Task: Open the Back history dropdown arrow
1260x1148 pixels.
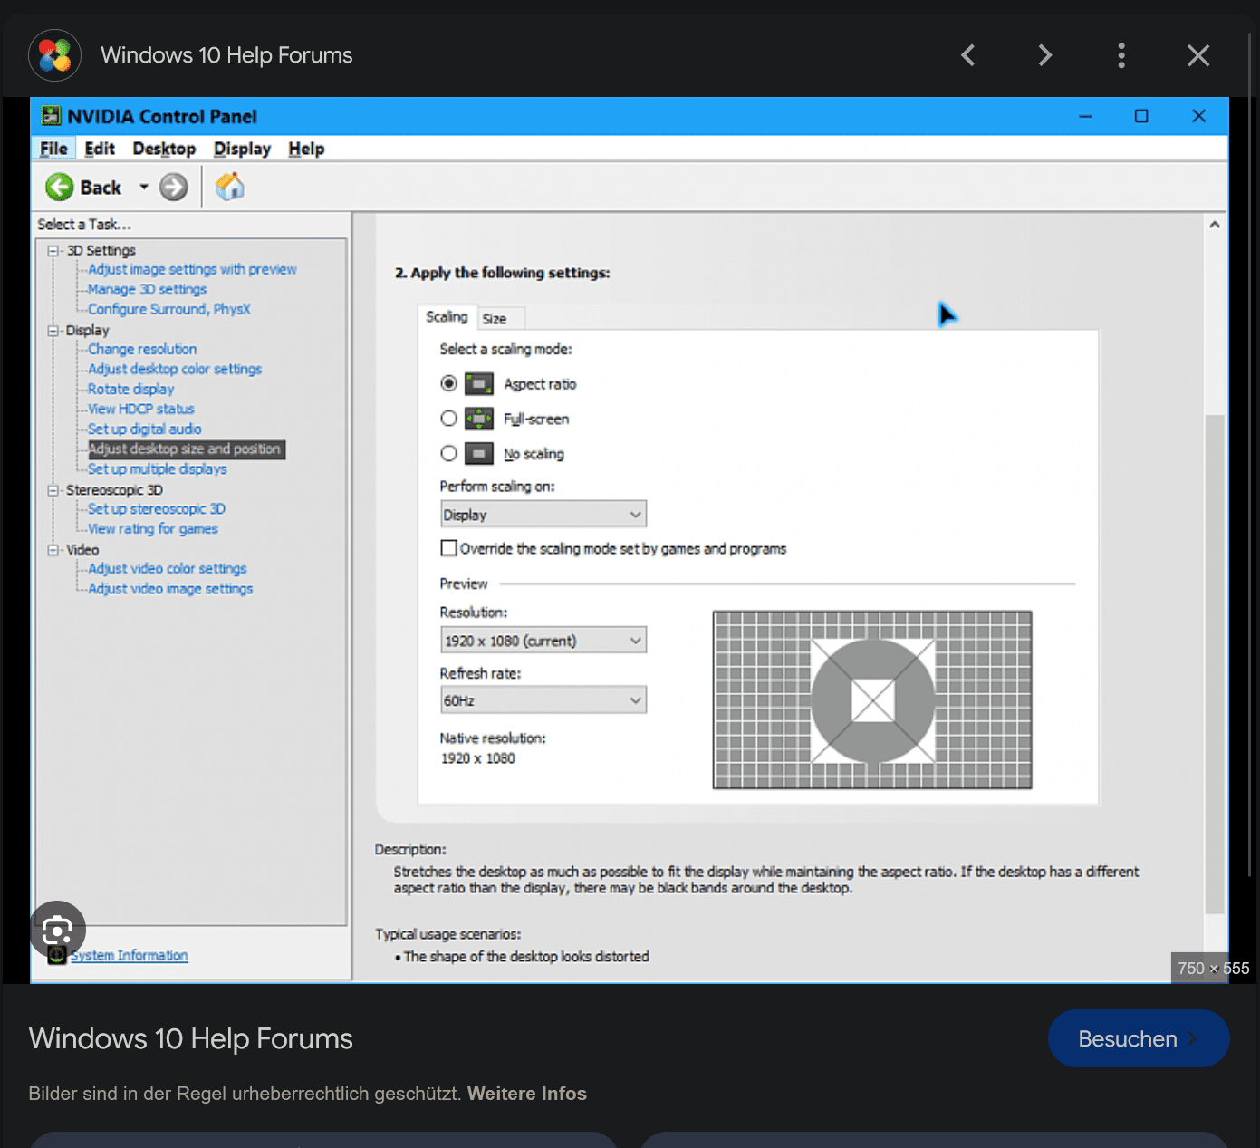Action: point(143,188)
